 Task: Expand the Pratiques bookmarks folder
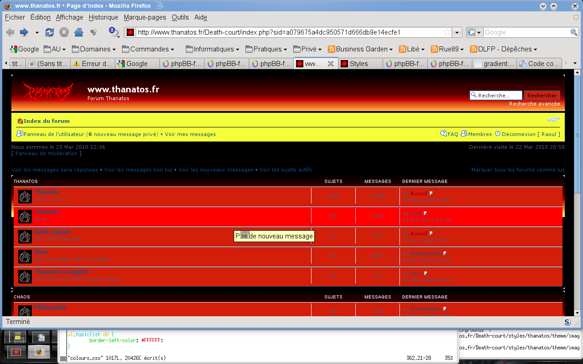(x=266, y=49)
